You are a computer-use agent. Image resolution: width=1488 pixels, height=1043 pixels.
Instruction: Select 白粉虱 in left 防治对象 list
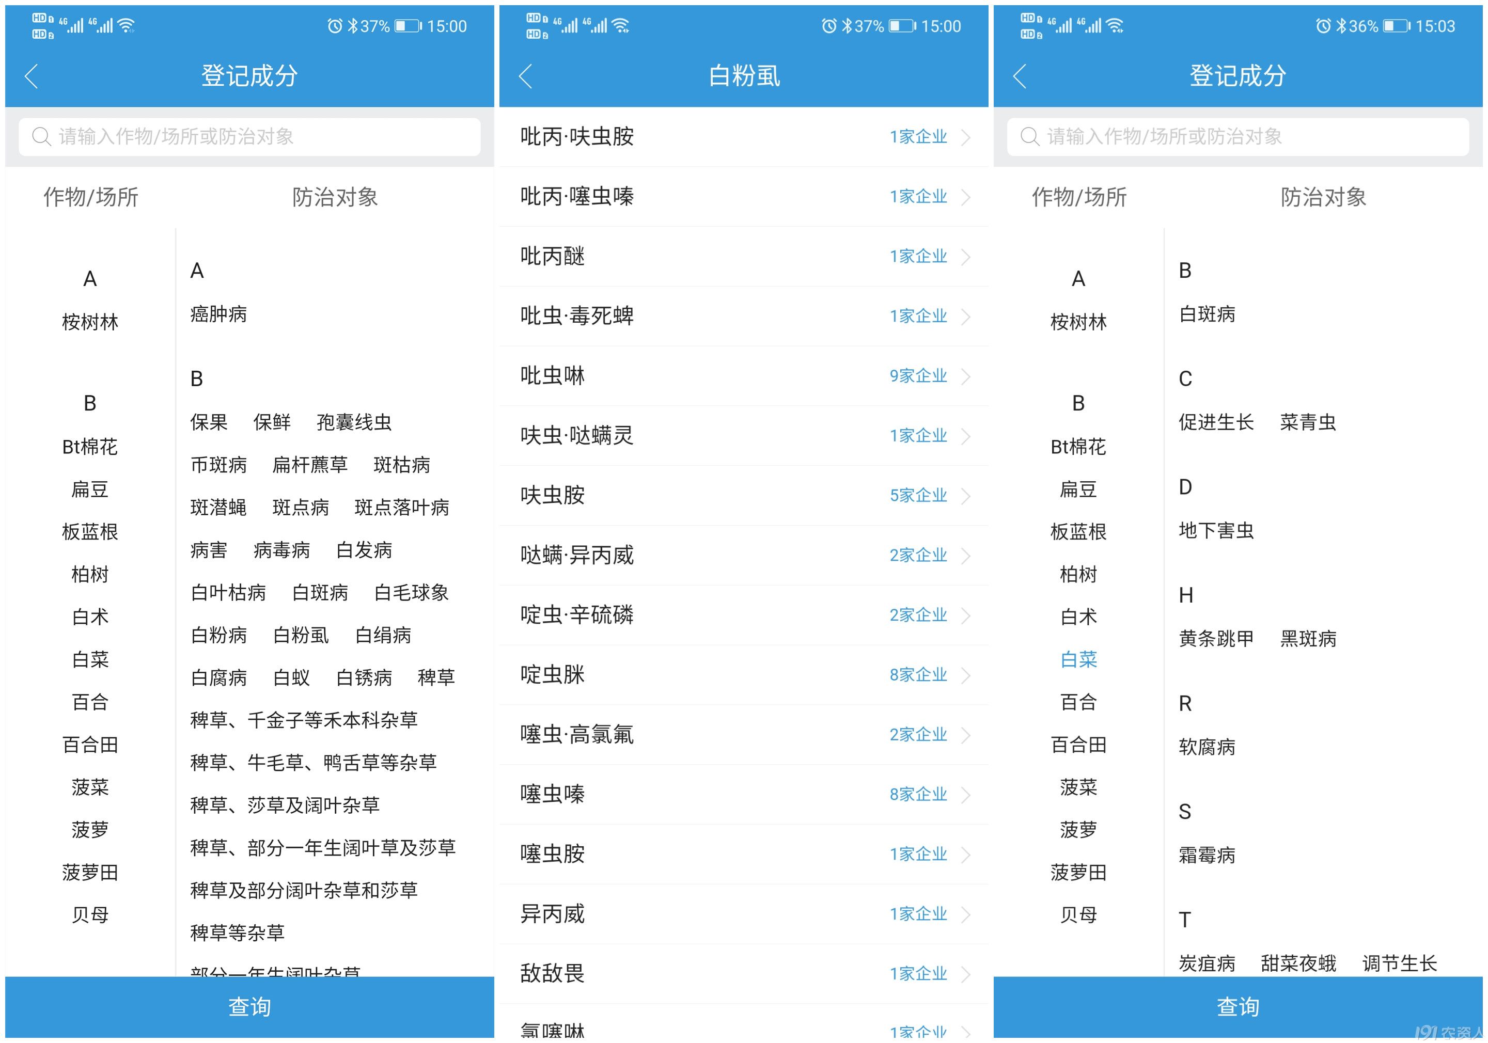click(x=301, y=636)
